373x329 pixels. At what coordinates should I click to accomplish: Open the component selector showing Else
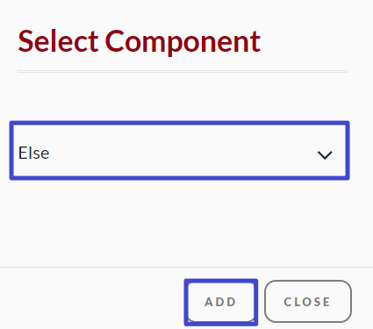click(x=180, y=150)
